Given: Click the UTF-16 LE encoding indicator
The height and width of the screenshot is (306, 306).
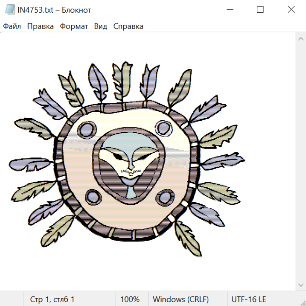Looking at the screenshot, I should click(249, 300).
